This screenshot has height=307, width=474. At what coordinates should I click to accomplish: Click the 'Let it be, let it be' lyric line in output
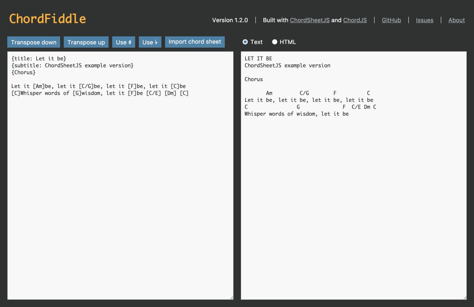(309, 100)
